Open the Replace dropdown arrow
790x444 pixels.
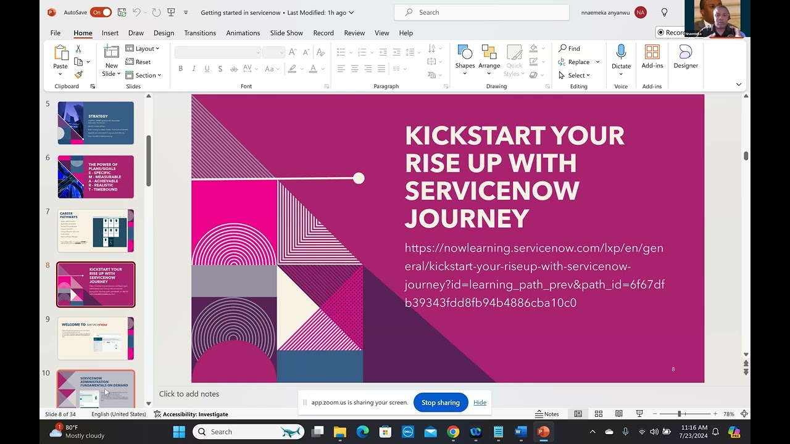click(597, 62)
